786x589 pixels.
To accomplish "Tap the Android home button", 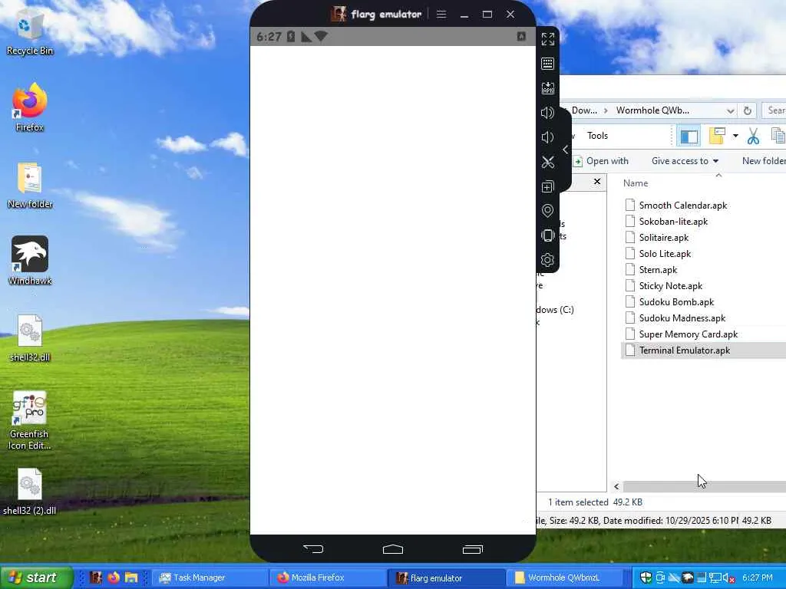I will click(393, 549).
